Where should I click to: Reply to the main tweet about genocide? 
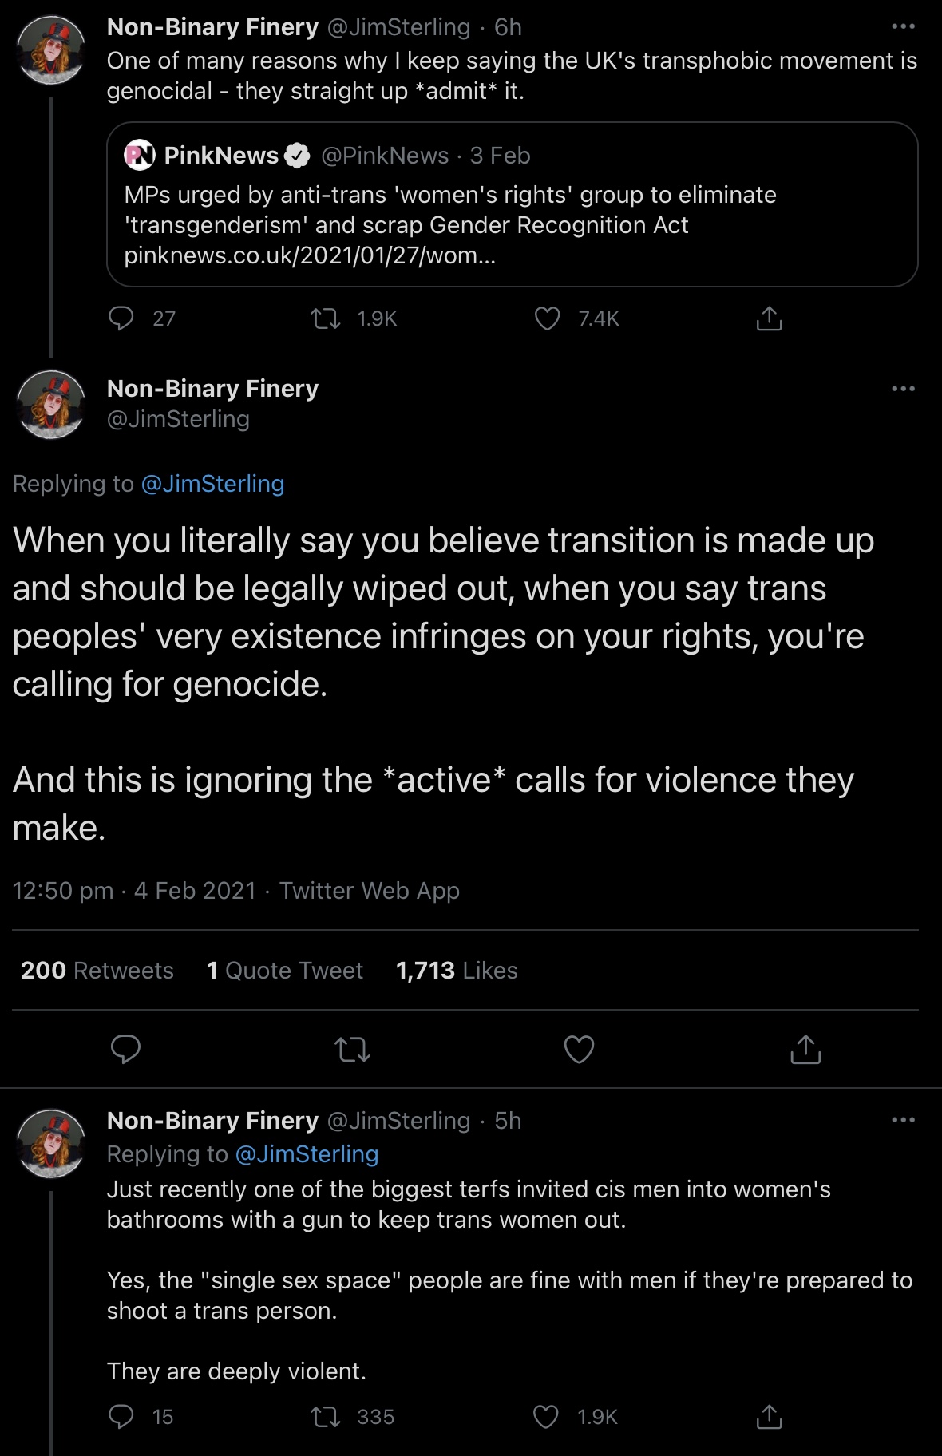125,1049
